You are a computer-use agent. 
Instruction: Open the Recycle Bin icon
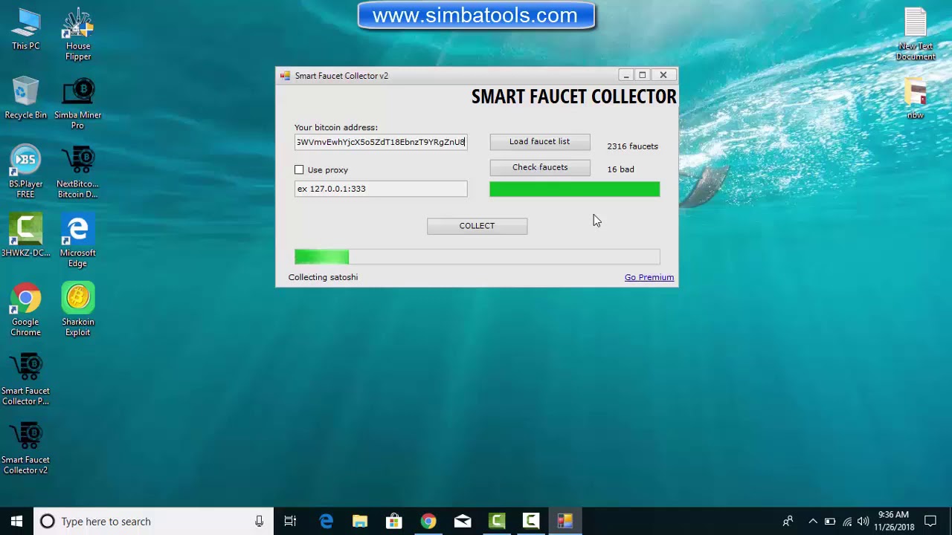25,99
